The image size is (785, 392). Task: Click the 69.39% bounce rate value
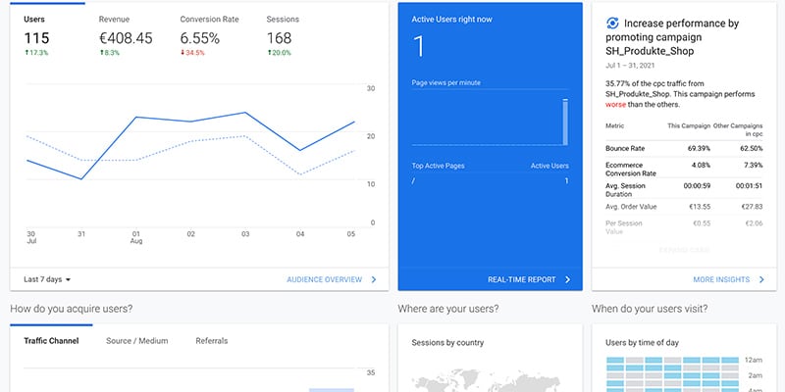pyautogui.click(x=699, y=149)
